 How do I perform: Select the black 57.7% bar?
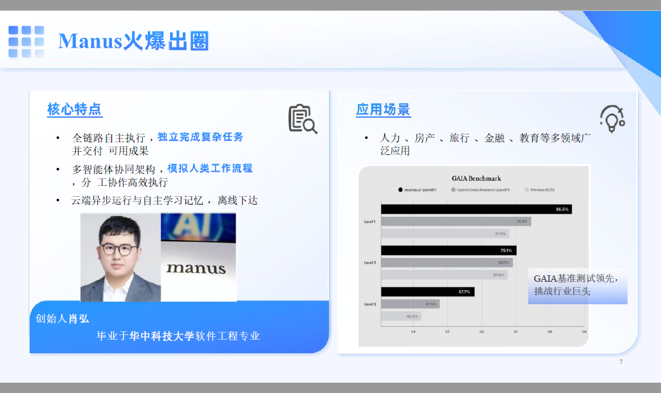[428, 291]
